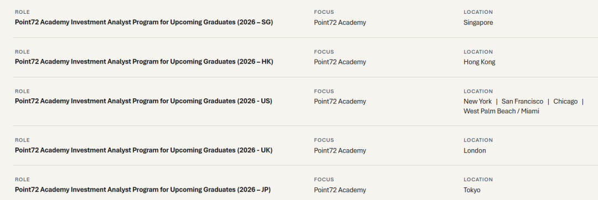This screenshot has height=200, width=598.
Task: Open the 2026 – HK Investment Analyst Program listing
Action: click(144, 61)
